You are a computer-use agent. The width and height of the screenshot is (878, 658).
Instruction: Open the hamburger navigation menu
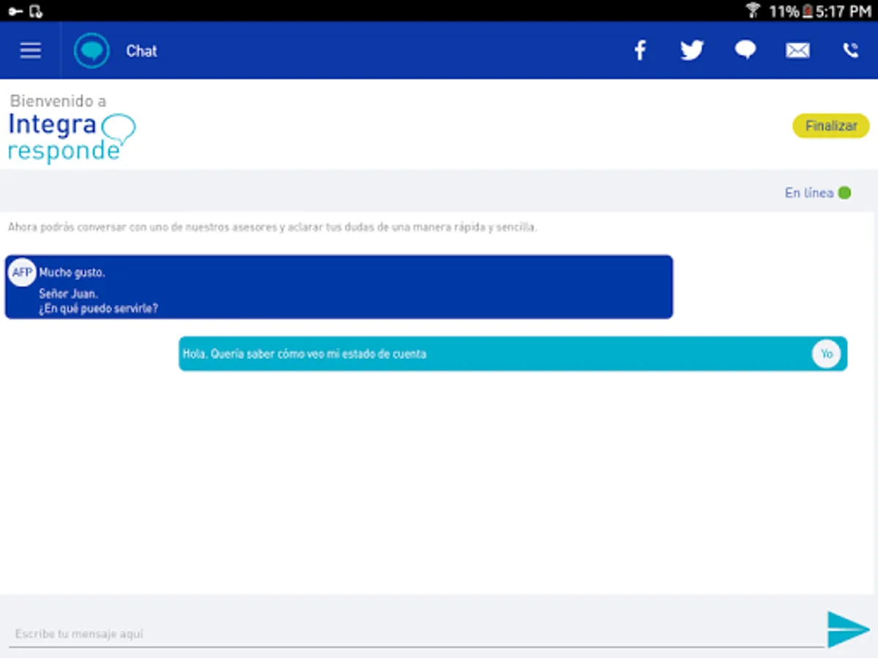pyautogui.click(x=31, y=50)
